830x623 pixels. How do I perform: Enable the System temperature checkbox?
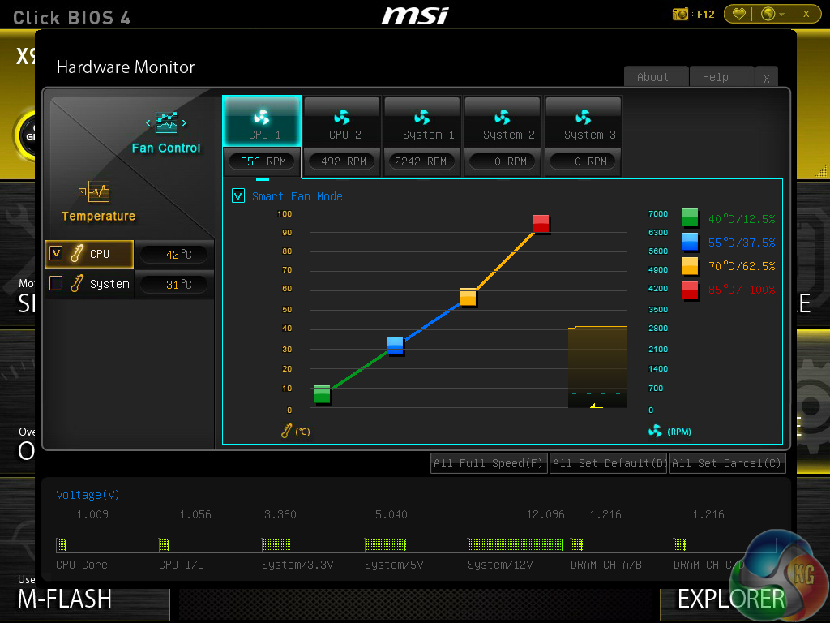click(56, 283)
